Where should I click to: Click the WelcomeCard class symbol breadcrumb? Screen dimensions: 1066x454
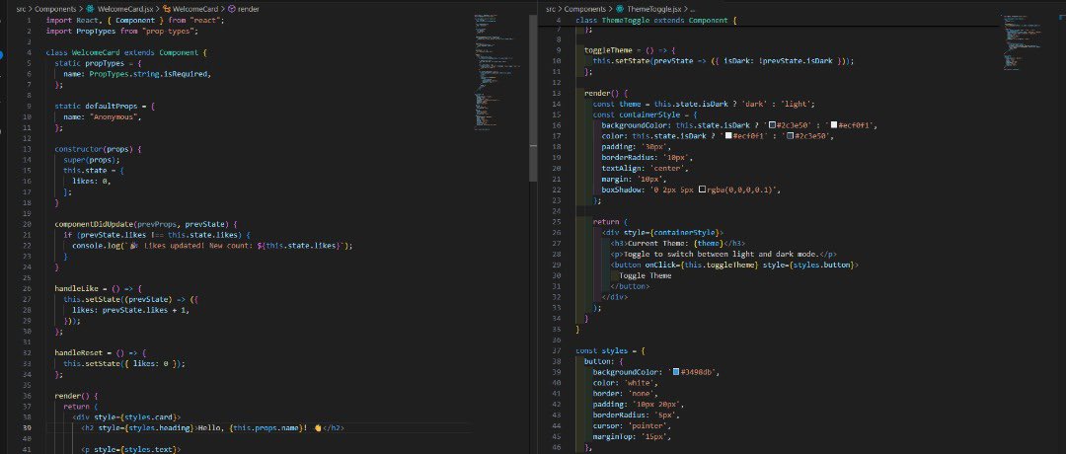coord(191,10)
